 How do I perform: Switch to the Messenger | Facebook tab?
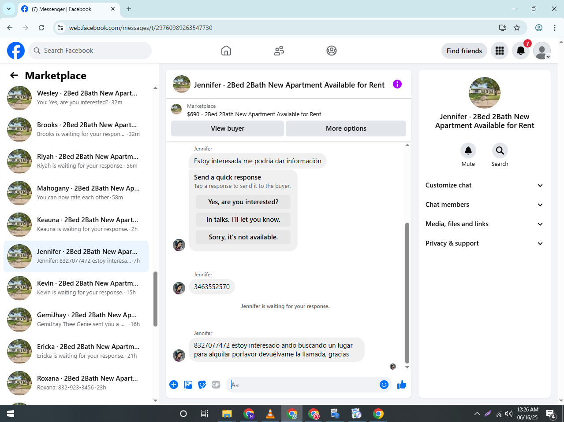tap(68, 9)
